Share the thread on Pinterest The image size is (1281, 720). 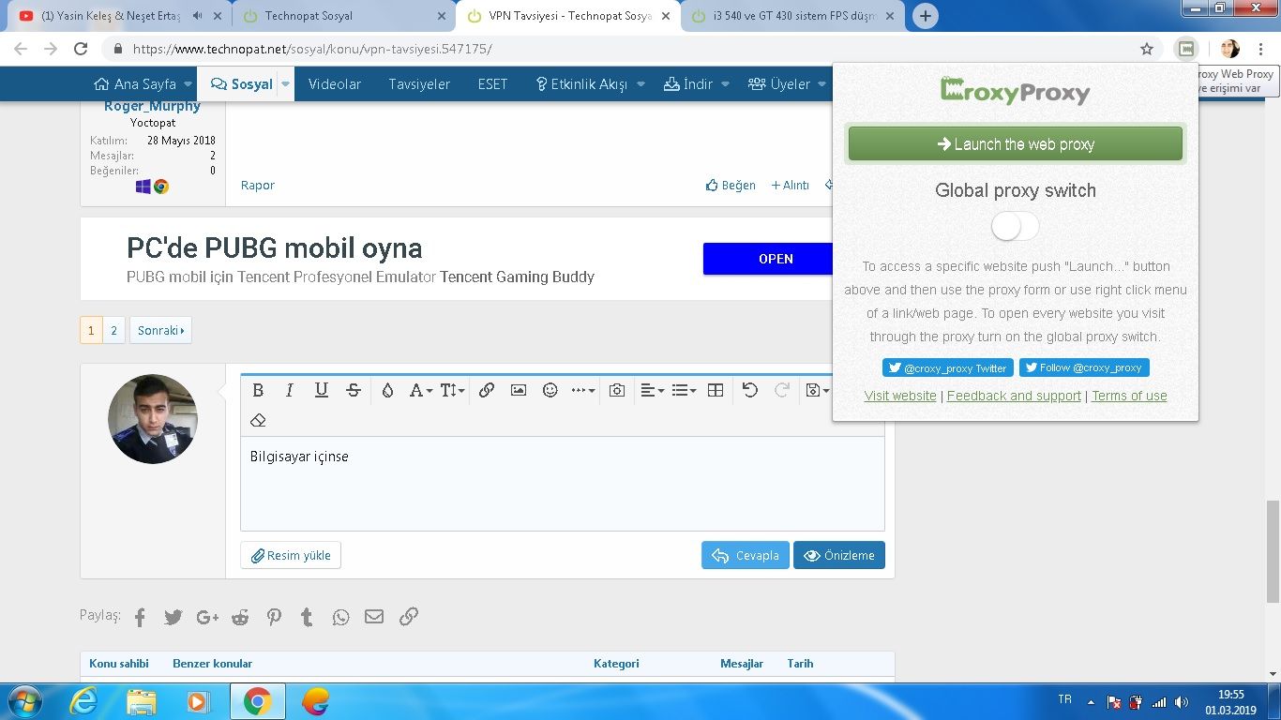tap(274, 617)
